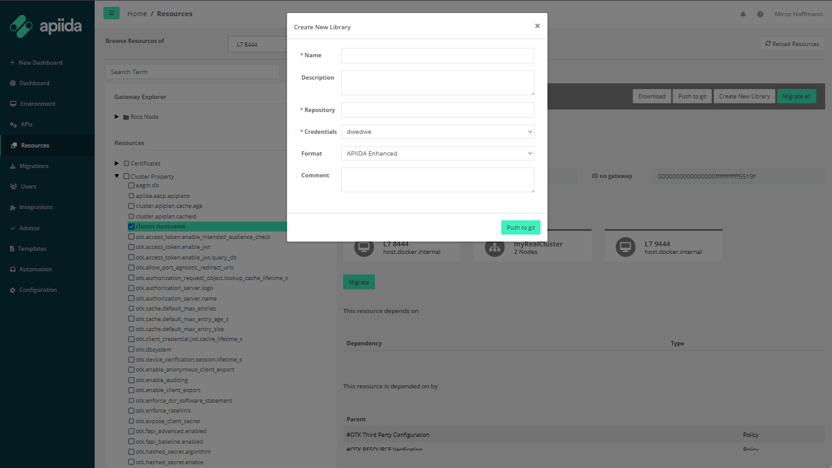Image resolution: width=832 pixels, height=468 pixels.
Task: Close the Create New Library dialog
Action: (x=537, y=26)
